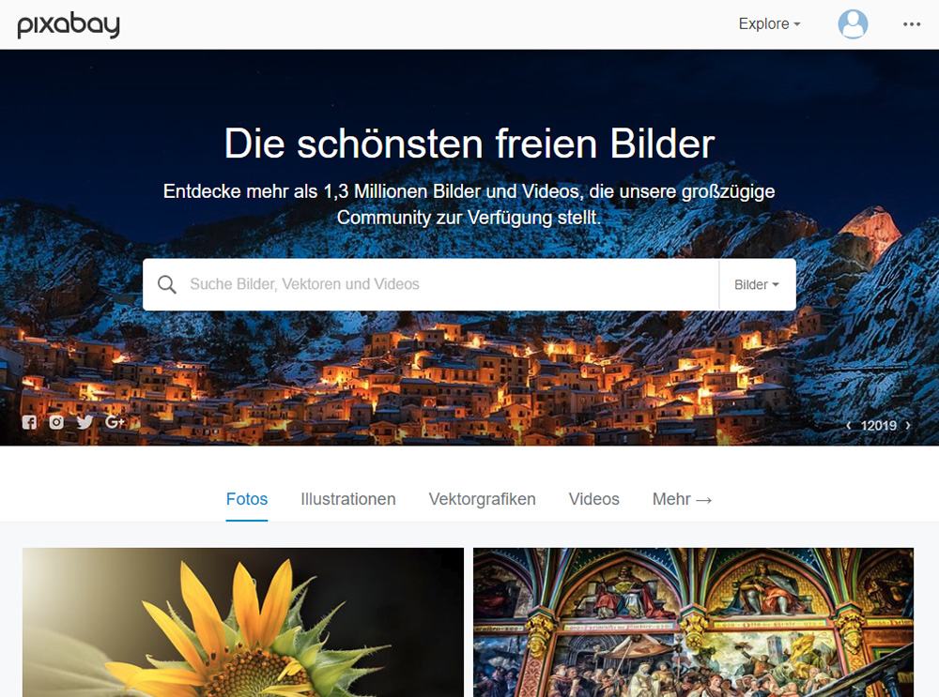The height and width of the screenshot is (697, 939).
Task: Click the magnifying glass search icon
Action: pyautogui.click(x=166, y=285)
